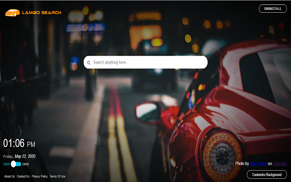Click the date Friday, May 22, 2020

point(19,157)
